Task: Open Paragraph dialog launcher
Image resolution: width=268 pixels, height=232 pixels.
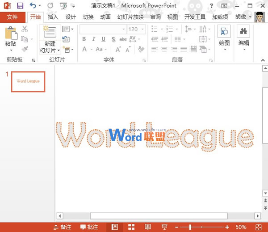Action: click(x=211, y=60)
